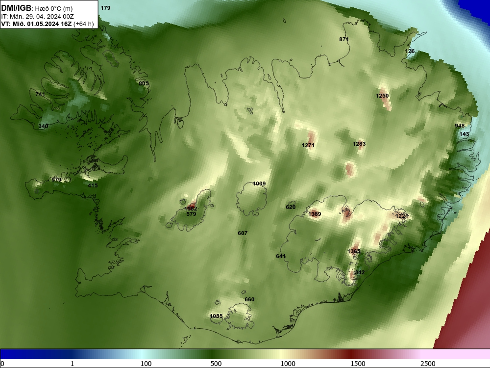Click the 620 height label
The image size is (490, 368).
pyautogui.click(x=291, y=207)
